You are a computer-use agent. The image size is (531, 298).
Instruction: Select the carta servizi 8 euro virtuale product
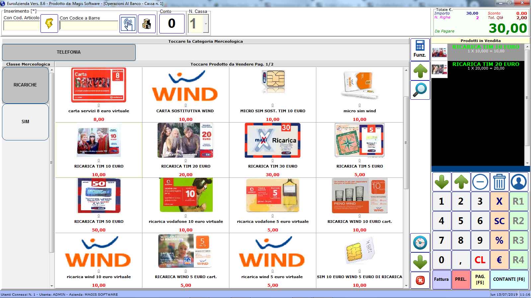click(x=99, y=95)
